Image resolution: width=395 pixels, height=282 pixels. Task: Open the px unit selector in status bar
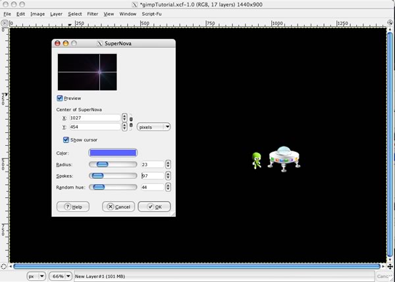click(x=36, y=277)
